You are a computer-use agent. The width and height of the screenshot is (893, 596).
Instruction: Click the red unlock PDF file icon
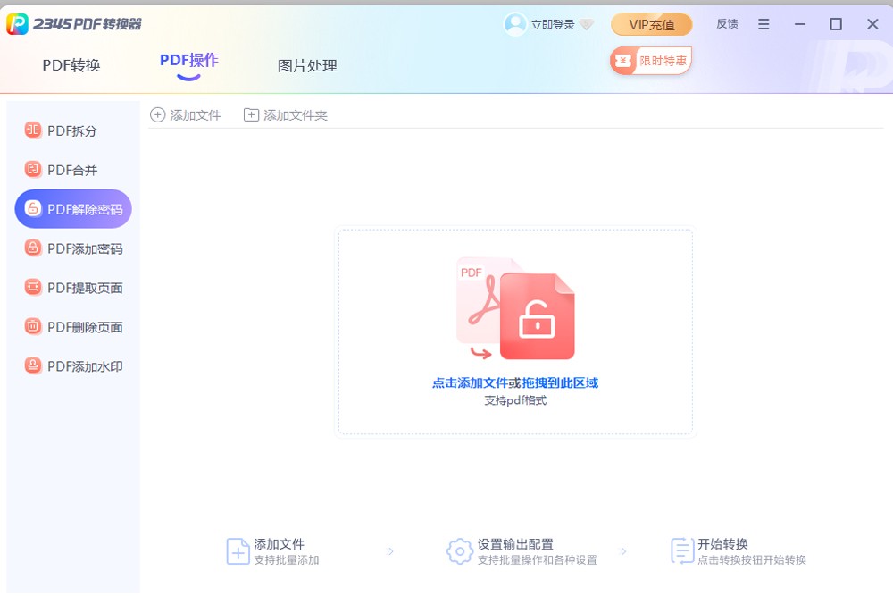point(536,316)
